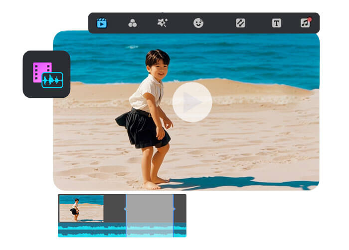This screenshot has height=250, width=349.
Task: Select the text T tool
Action: (x=276, y=23)
